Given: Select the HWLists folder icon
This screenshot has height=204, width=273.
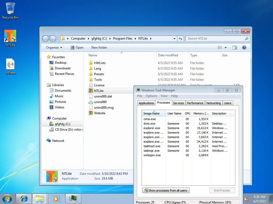Looking at the screenshot, I should [91, 63].
